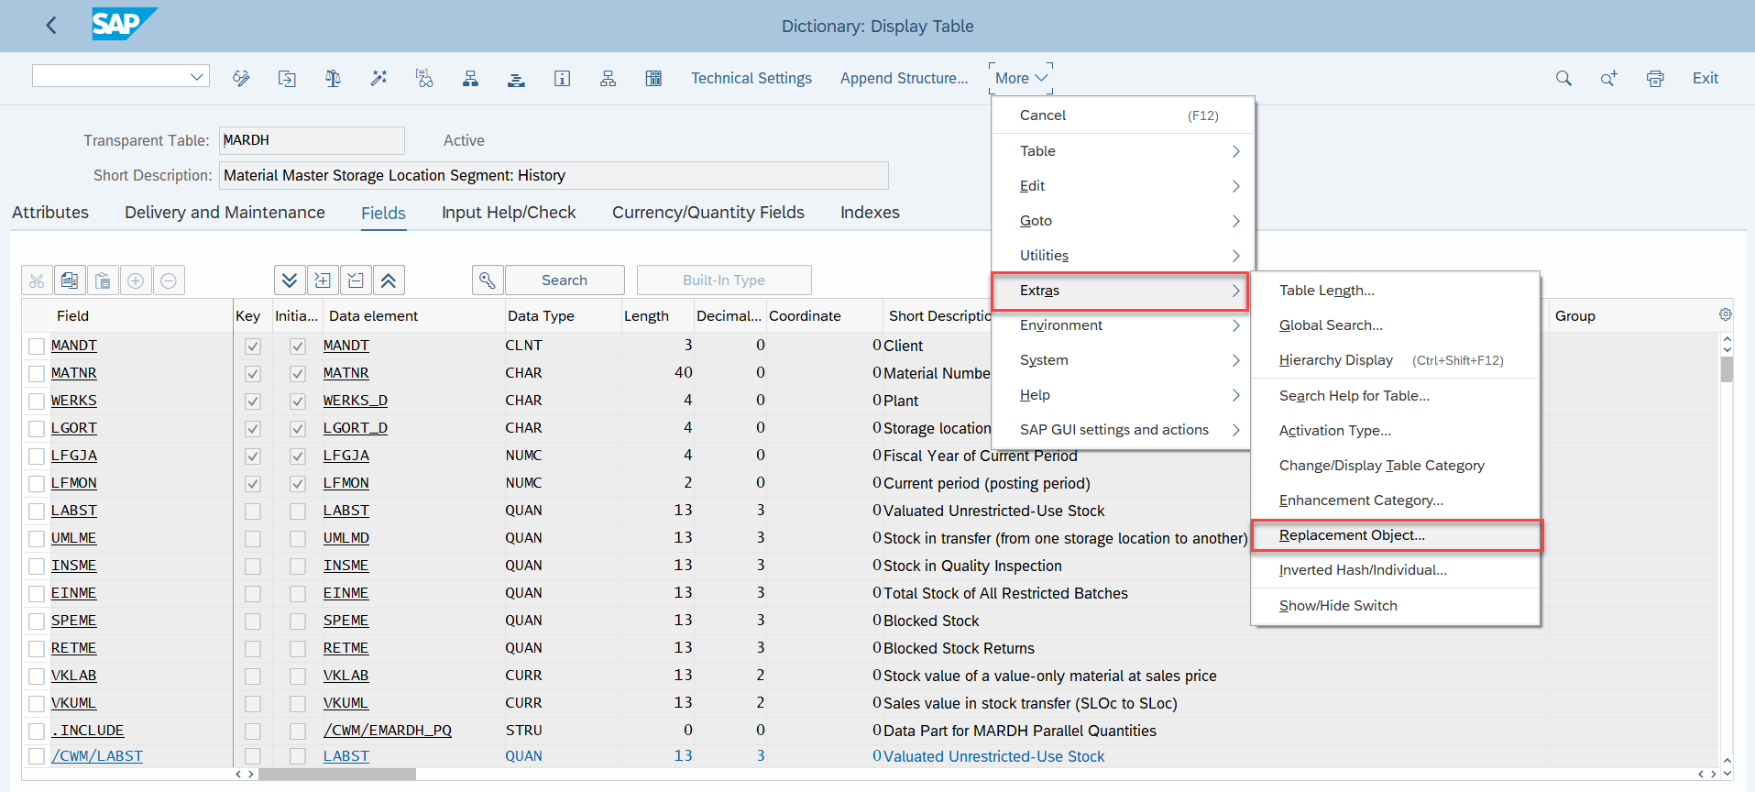Image resolution: width=1755 pixels, height=792 pixels.
Task: Click the Activate magic wand icon
Action: (378, 79)
